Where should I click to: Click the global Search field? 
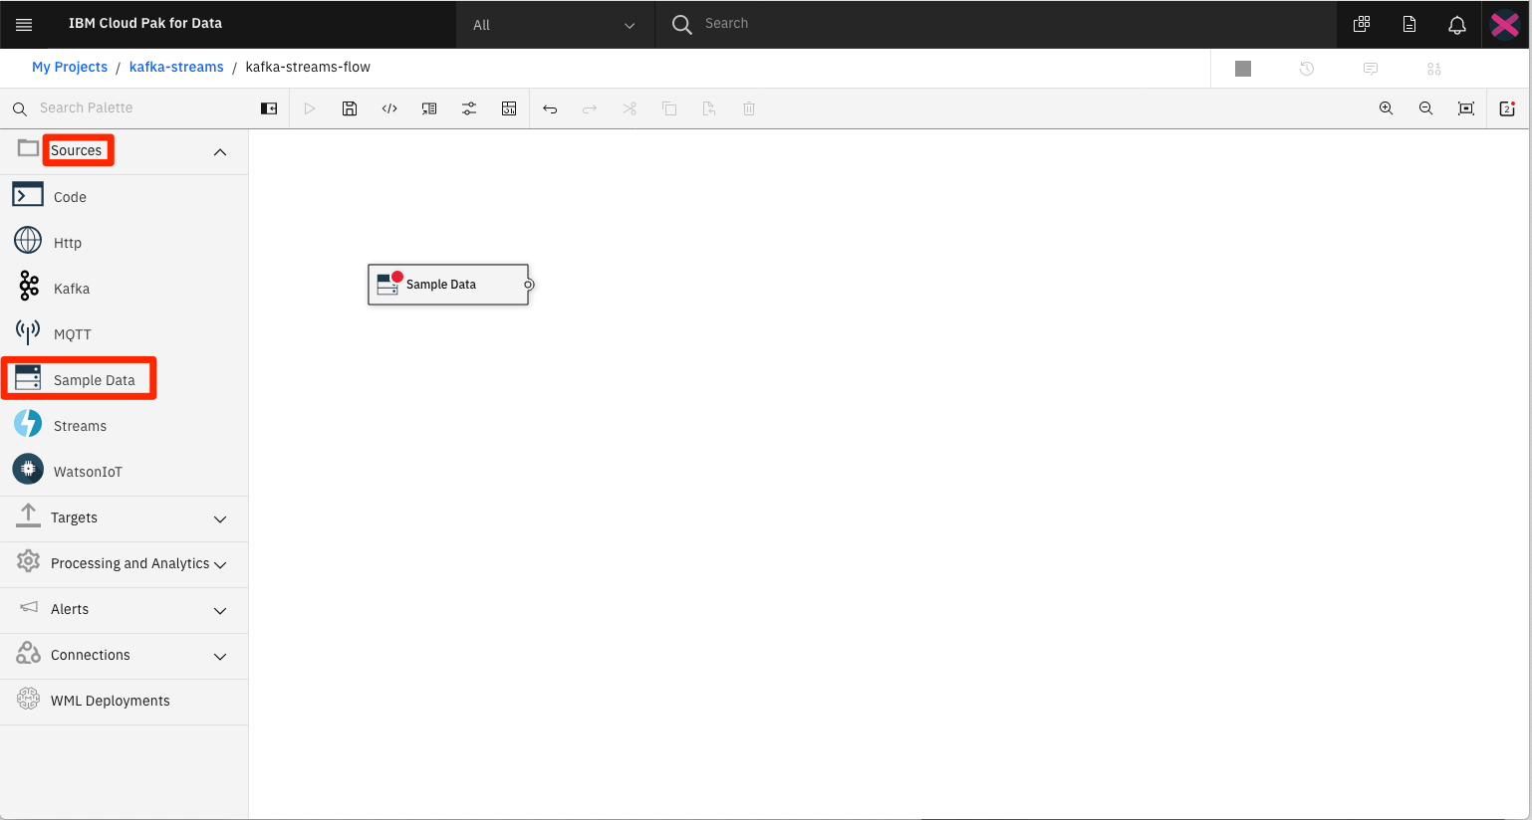[x=996, y=24]
